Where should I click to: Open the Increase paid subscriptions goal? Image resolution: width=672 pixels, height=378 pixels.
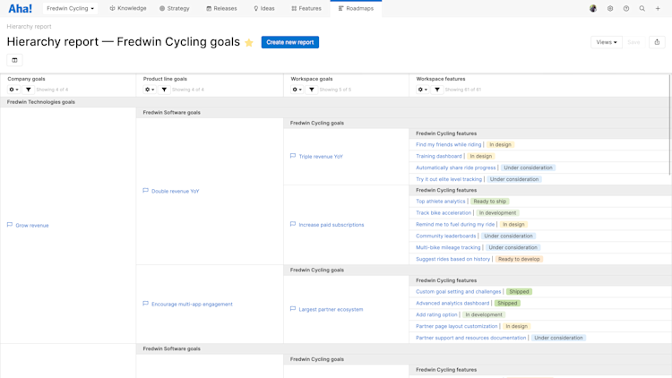(332, 225)
